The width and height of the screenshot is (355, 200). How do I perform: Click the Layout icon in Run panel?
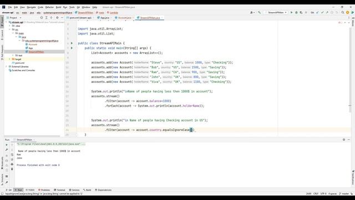click(x=7, y=176)
